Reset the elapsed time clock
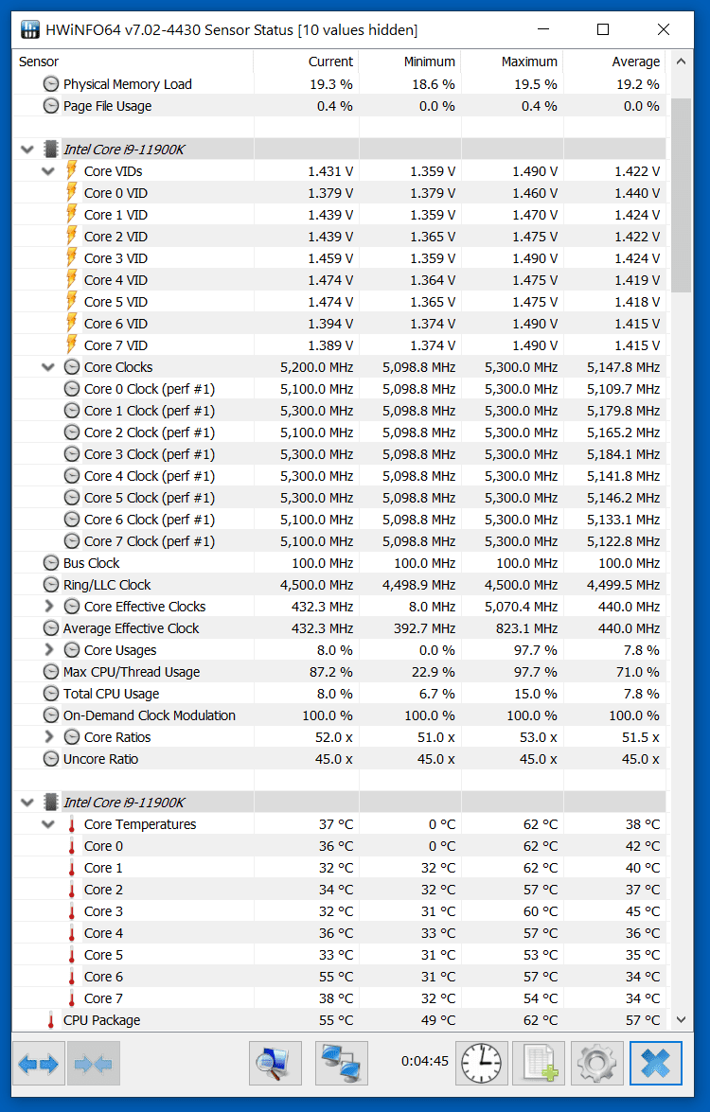 (x=481, y=1064)
